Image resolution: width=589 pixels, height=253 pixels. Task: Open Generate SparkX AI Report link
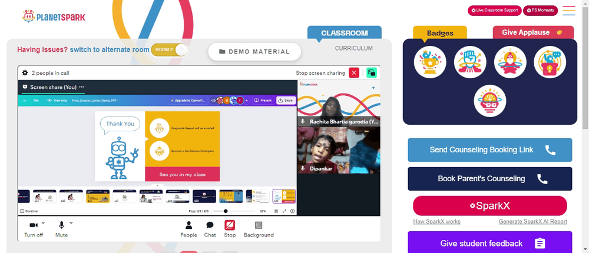click(x=532, y=221)
